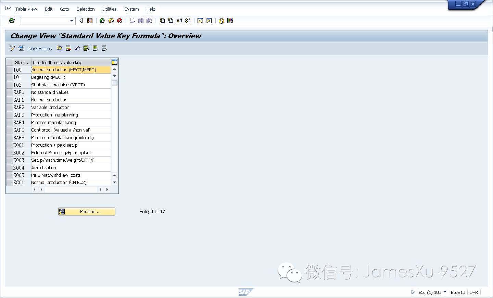Open the SAP GUI options icon at top-left
Image resolution: width=493 pixels, height=298 pixels.
8,8
